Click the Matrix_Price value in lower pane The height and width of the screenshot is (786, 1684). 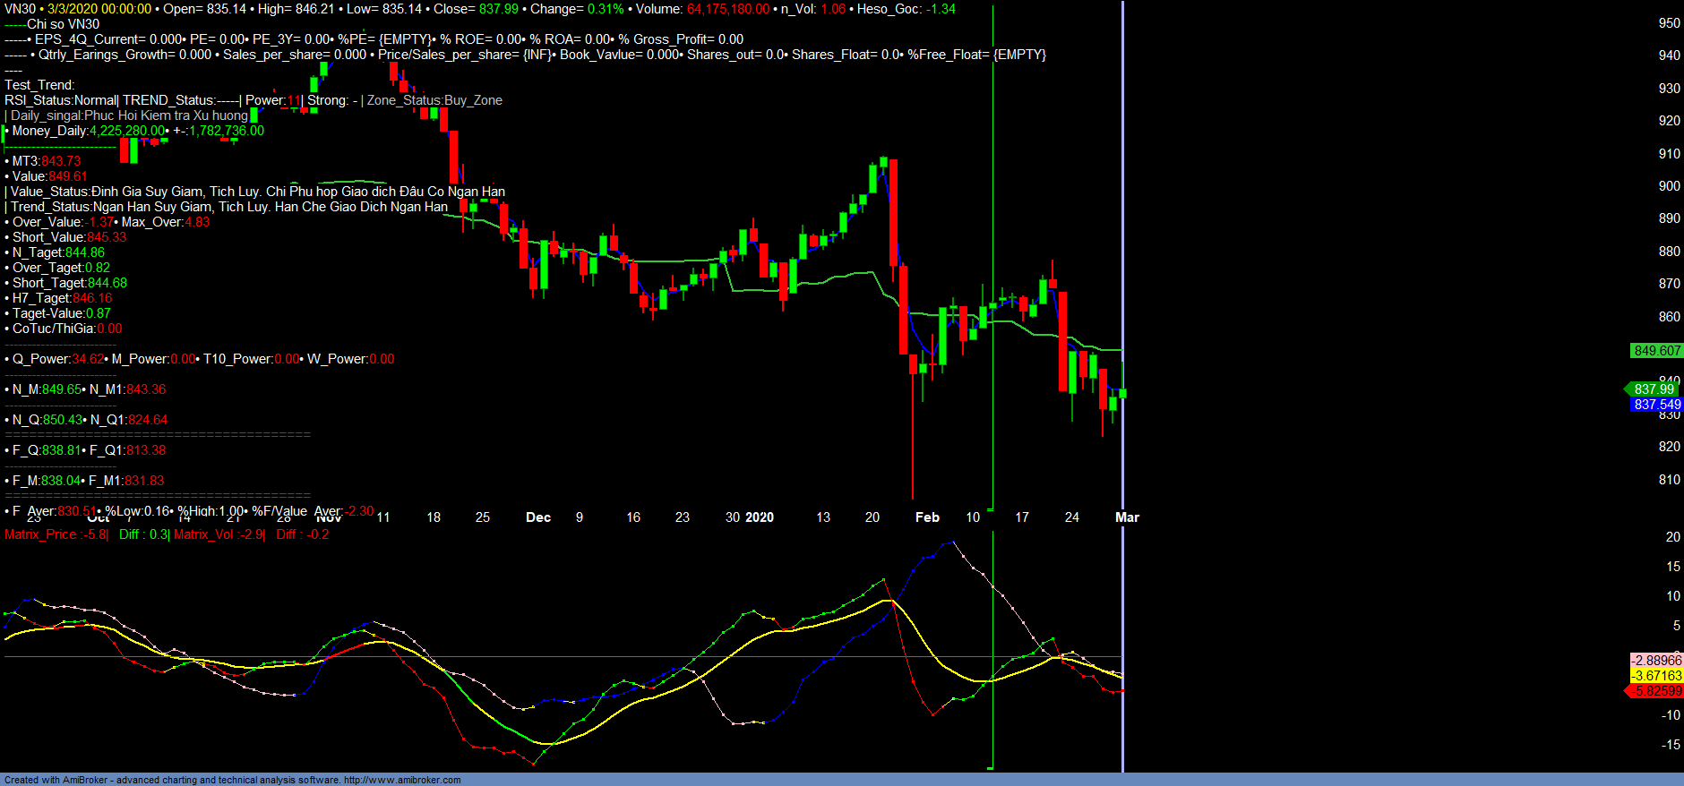tap(56, 534)
